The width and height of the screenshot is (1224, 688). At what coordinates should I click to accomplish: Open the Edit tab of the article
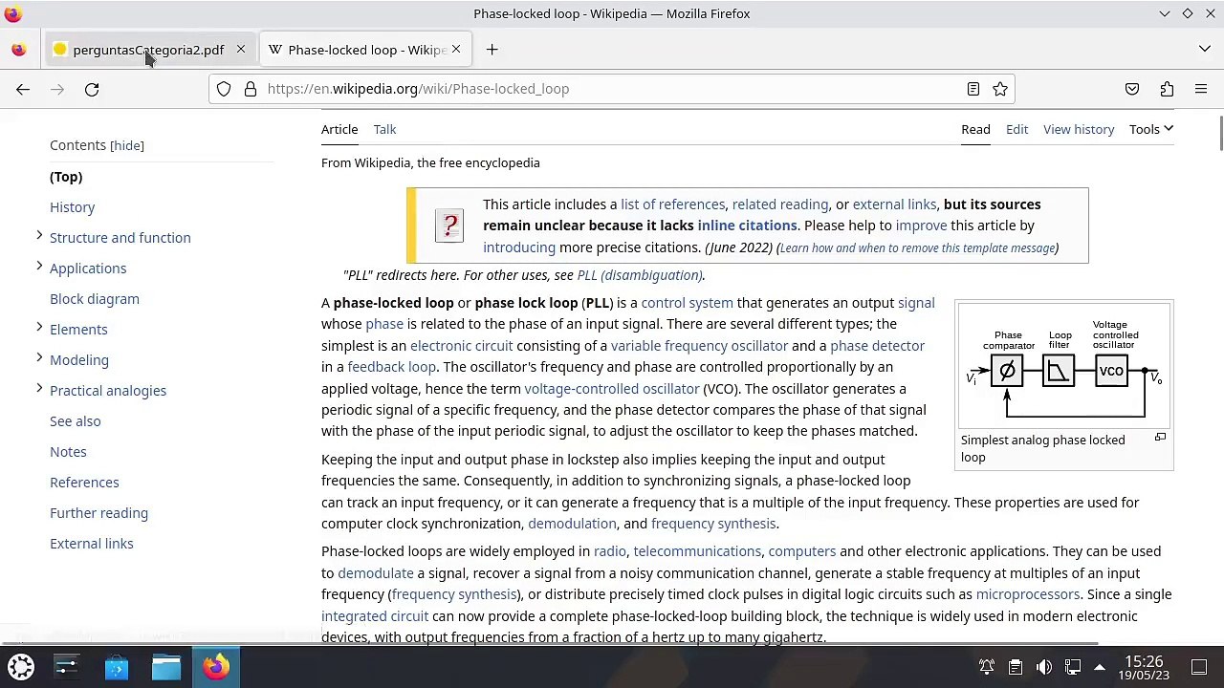(1016, 129)
